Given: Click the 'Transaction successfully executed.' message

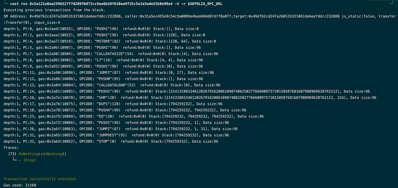Looking at the screenshot, I should pyautogui.click(x=40, y=179).
